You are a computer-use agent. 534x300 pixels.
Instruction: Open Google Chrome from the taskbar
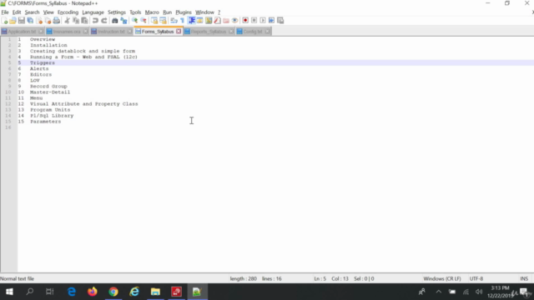click(x=113, y=292)
